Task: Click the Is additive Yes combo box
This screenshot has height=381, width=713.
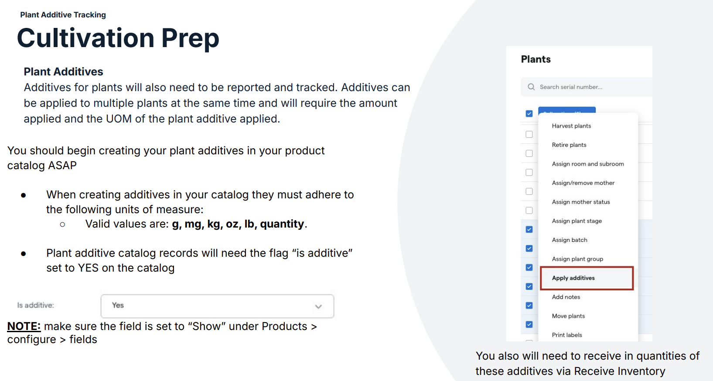Action: pos(217,306)
